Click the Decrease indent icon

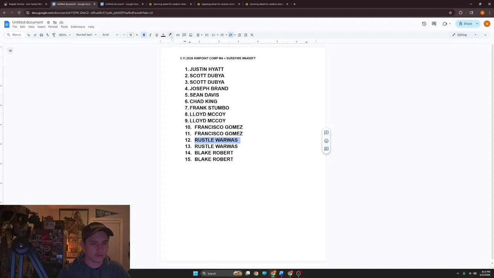tap(239, 35)
